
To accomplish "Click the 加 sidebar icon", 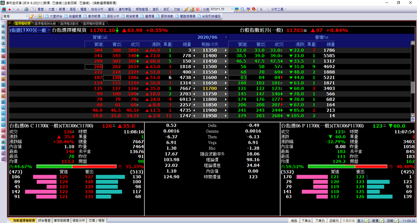I will tap(3, 50).
